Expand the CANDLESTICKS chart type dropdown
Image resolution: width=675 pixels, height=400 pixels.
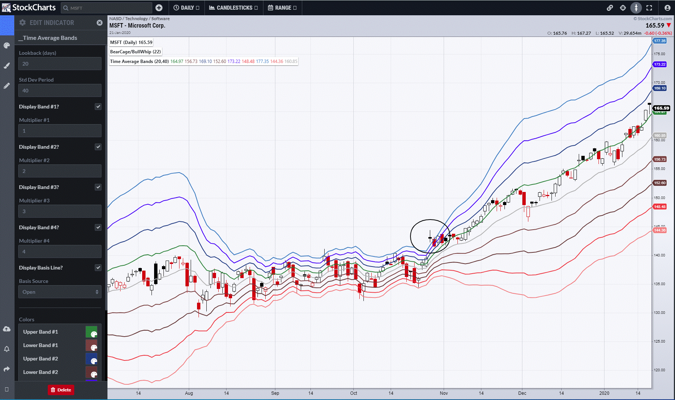[x=233, y=8]
